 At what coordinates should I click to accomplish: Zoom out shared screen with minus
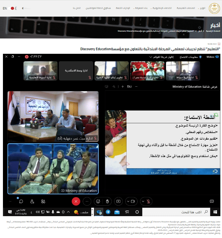click(136, 86)
